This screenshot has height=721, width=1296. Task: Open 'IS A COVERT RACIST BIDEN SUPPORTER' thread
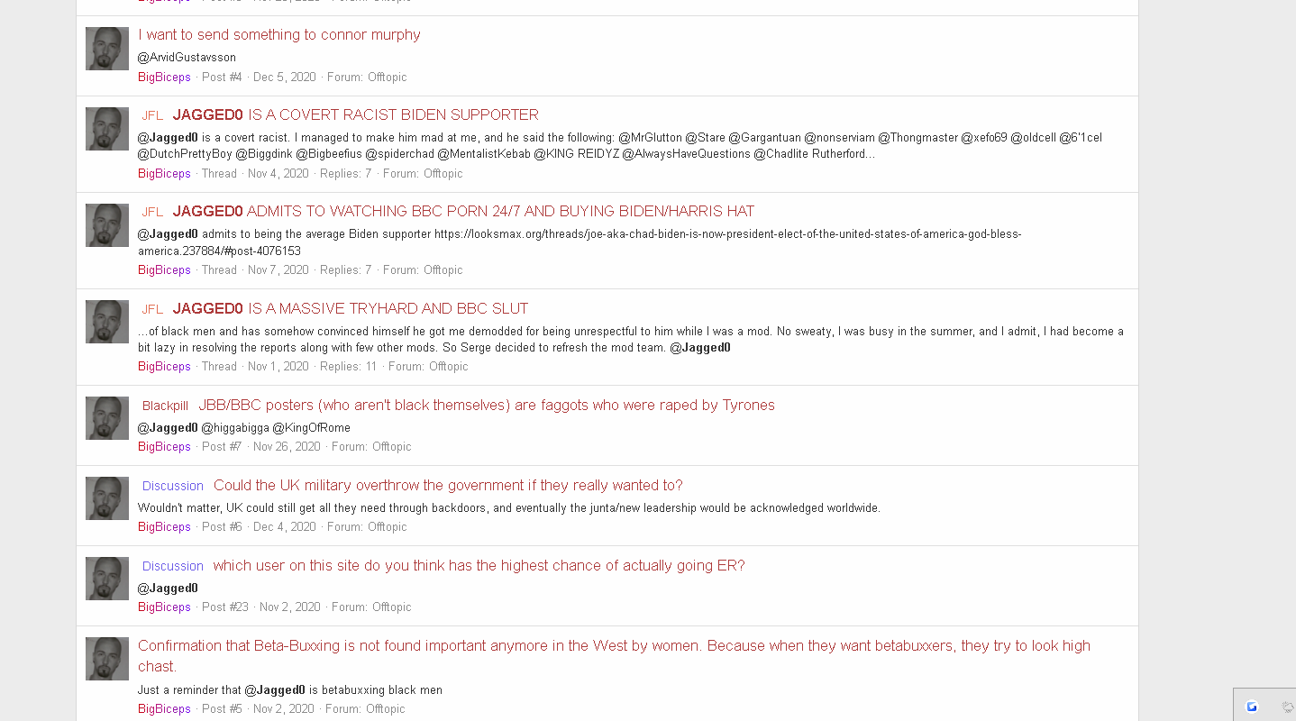tap(394, 114)
